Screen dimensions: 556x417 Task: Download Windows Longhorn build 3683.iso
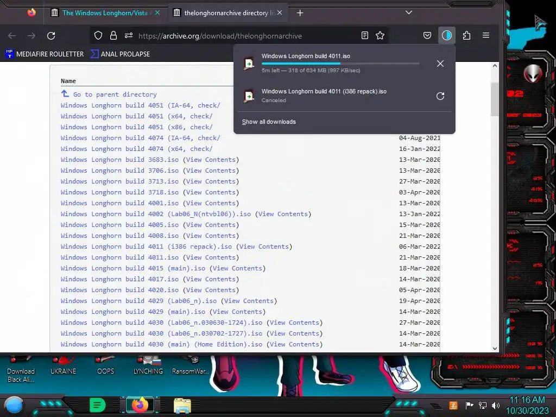(119, 160)
